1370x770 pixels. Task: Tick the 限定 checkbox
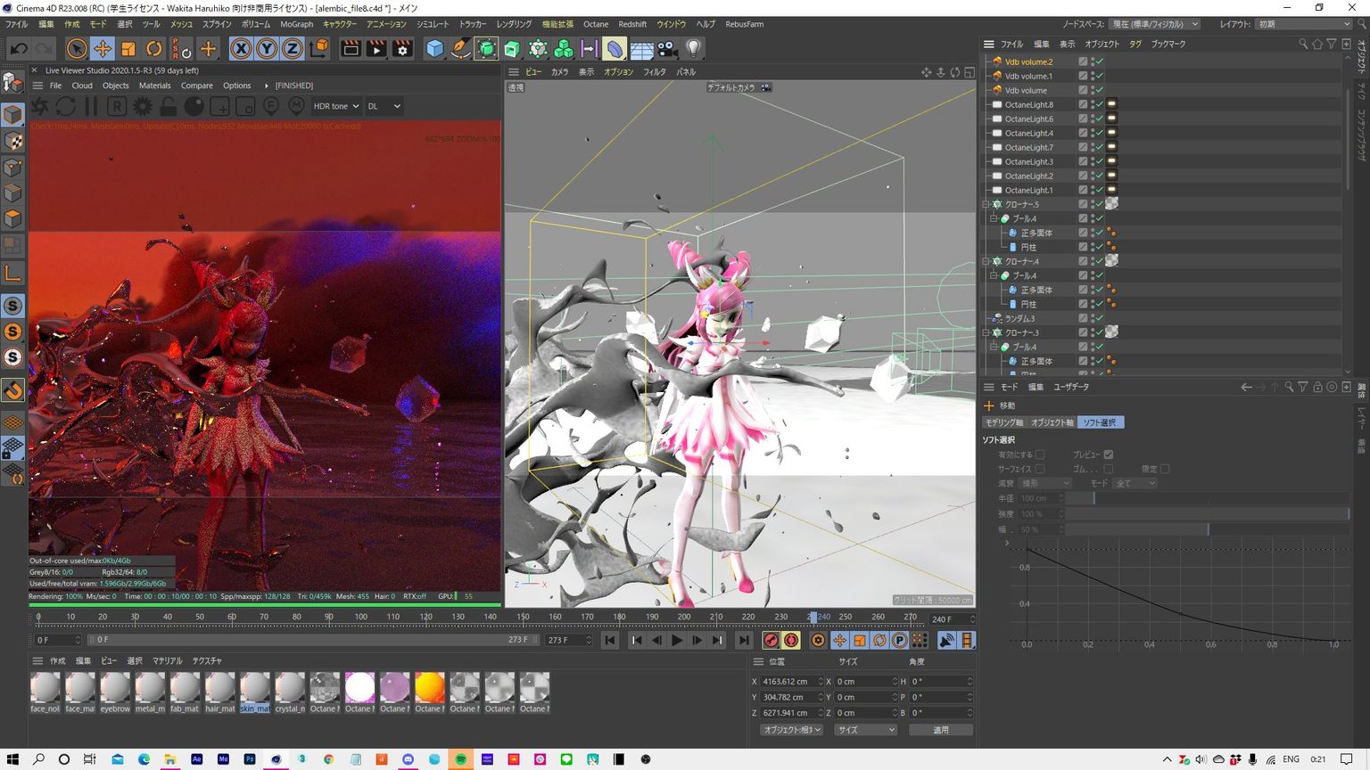(x=1165, y=469)
